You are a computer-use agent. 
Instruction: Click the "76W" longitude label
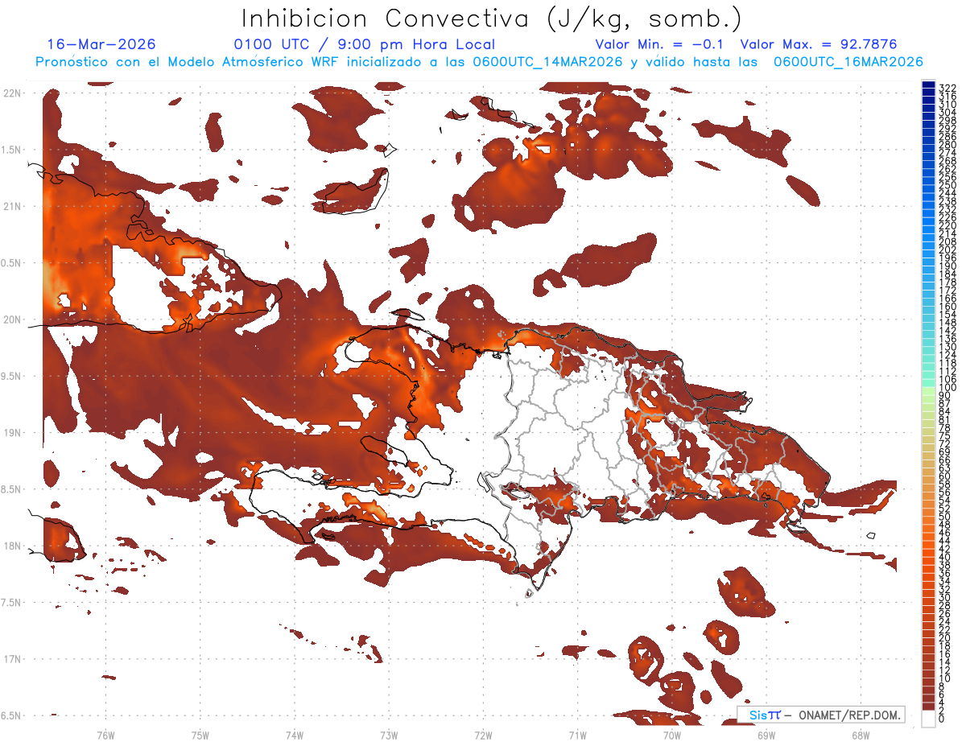click(x=105, y=735)
